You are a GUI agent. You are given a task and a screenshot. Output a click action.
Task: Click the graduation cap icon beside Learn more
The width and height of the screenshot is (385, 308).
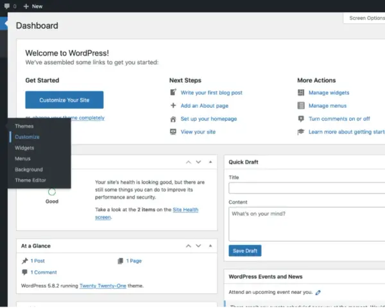tap(301, 132)
